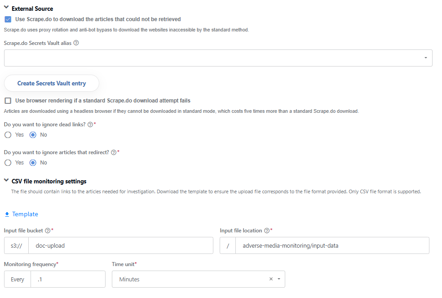Show help for ignore articles that redirect
This screenshot has height=298, width=442.
pyautogui.click(x=114, y=152)
